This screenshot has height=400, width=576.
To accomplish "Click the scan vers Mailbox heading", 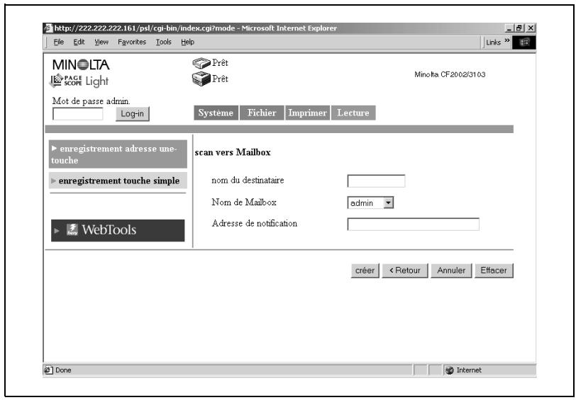I will pos(233,152).
